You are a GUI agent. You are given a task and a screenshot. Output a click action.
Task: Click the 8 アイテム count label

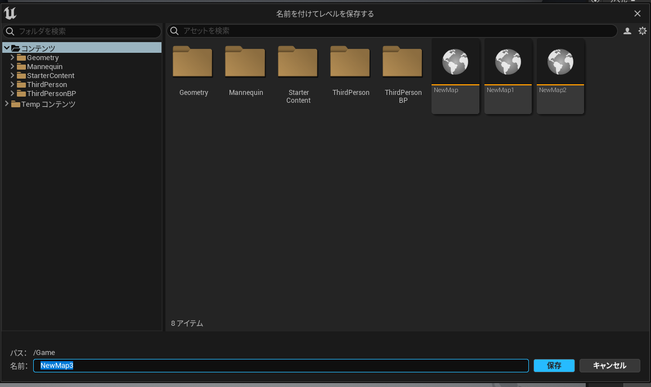point(187,323)
